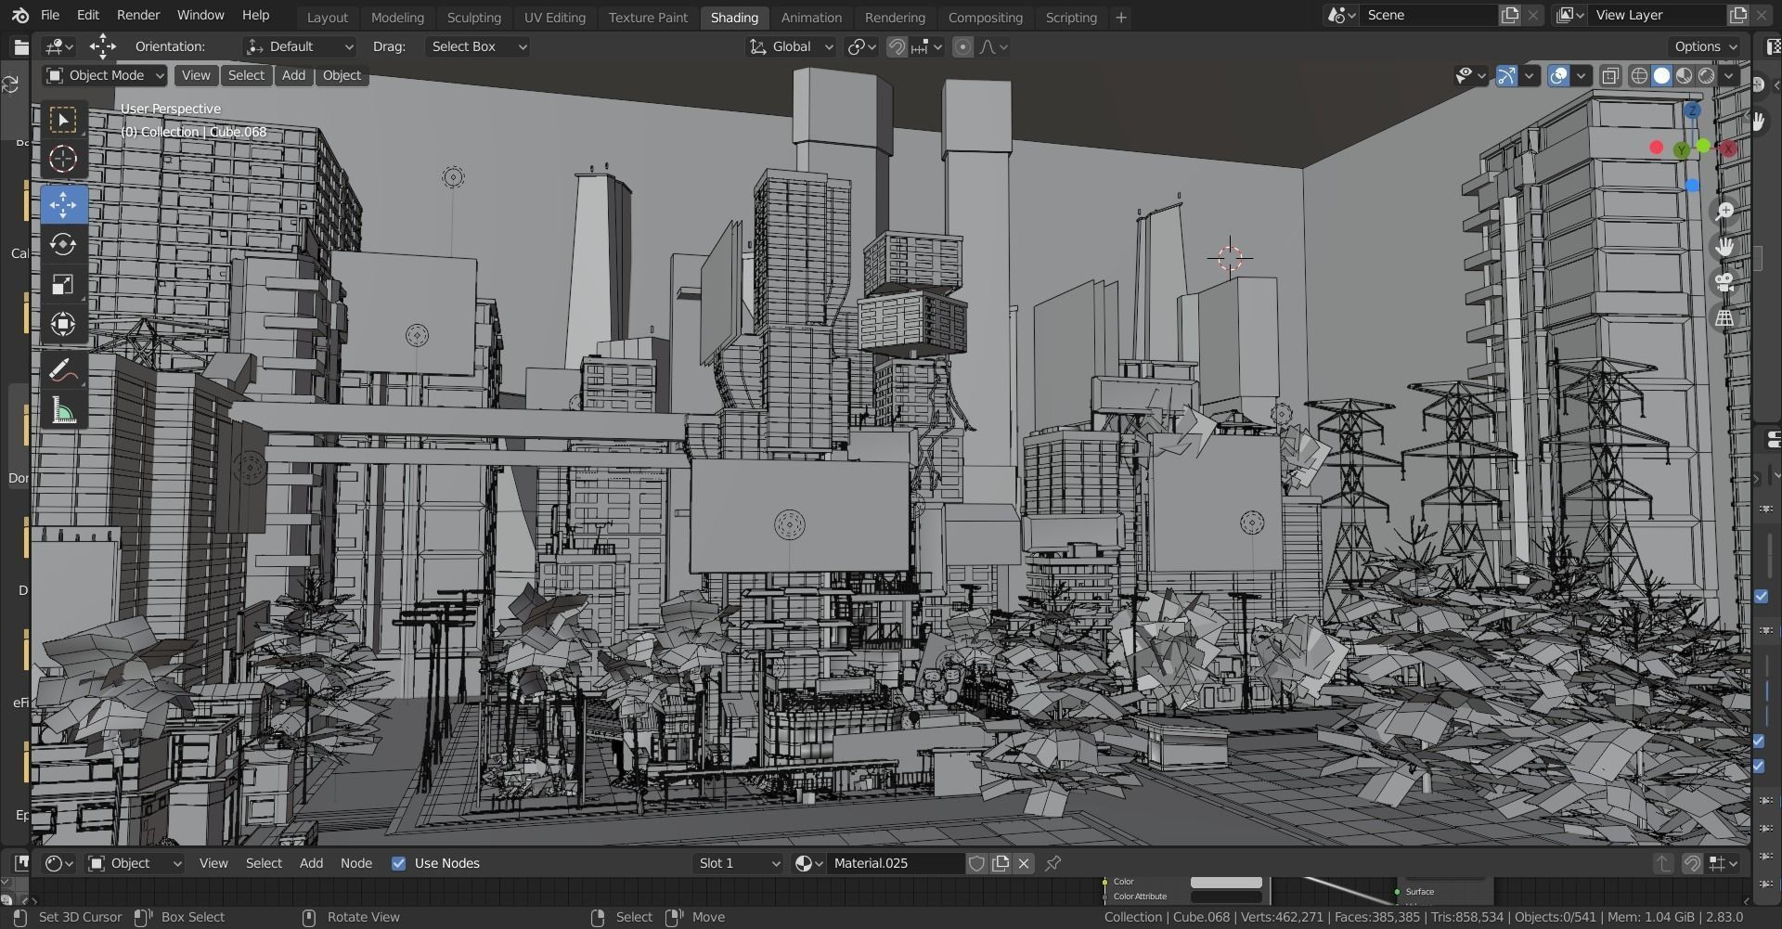Viewport: 1782px width, 929px height.
Task: Toggle node editor snapping magnet
Action: pos(1692,864)
